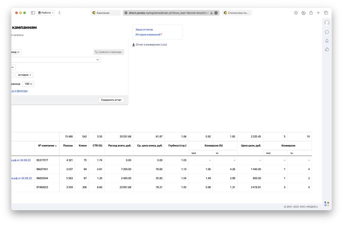Click the Сравнить периоды button

[108, 52]
